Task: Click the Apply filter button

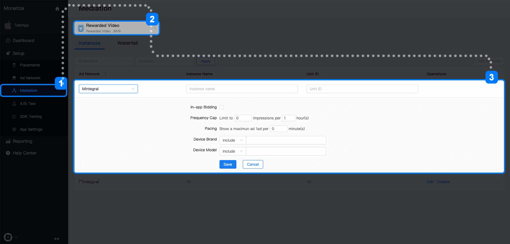Action: (206, 61)
